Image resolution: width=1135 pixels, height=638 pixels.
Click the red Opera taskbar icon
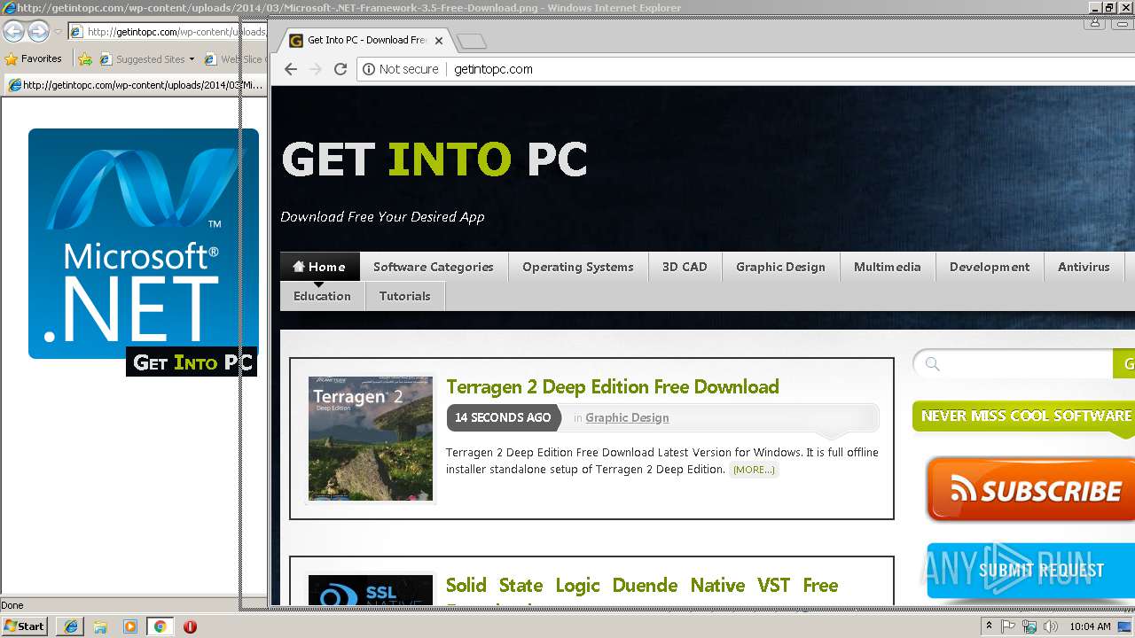click(x=190, y=626)
